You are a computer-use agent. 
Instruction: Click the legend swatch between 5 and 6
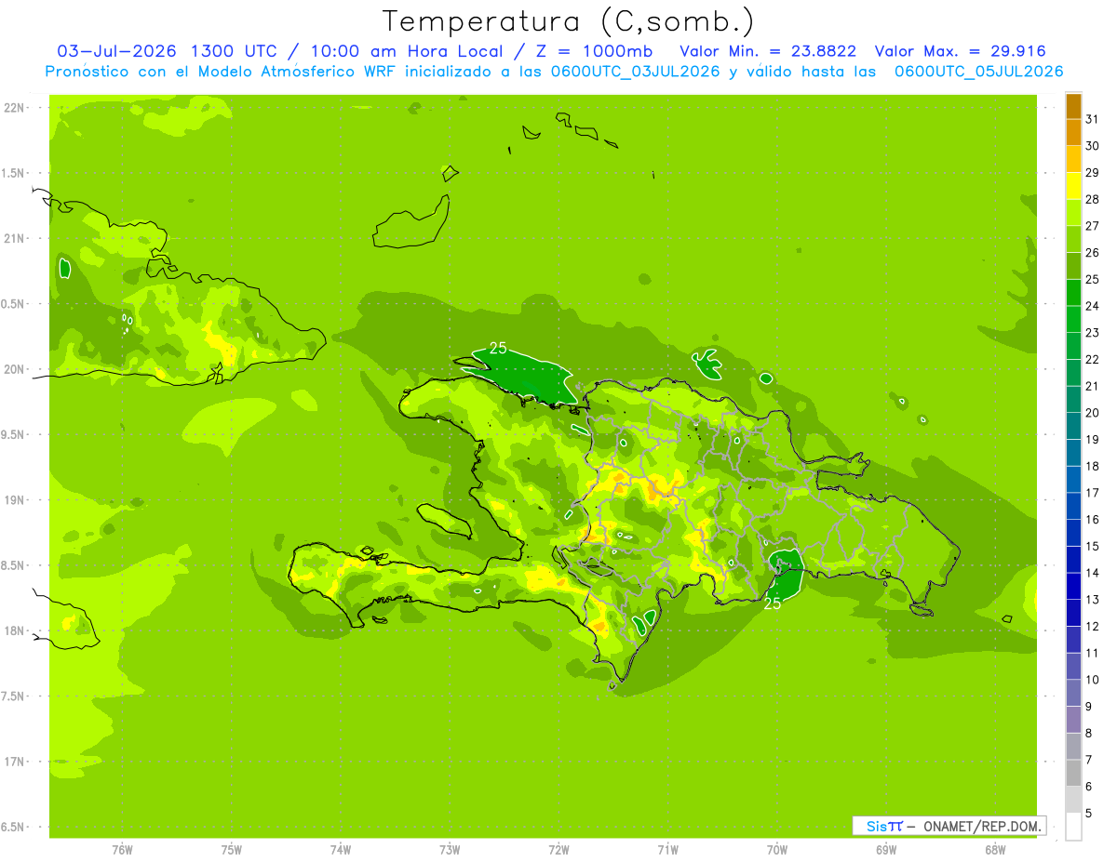click(x=1073, y=800)
